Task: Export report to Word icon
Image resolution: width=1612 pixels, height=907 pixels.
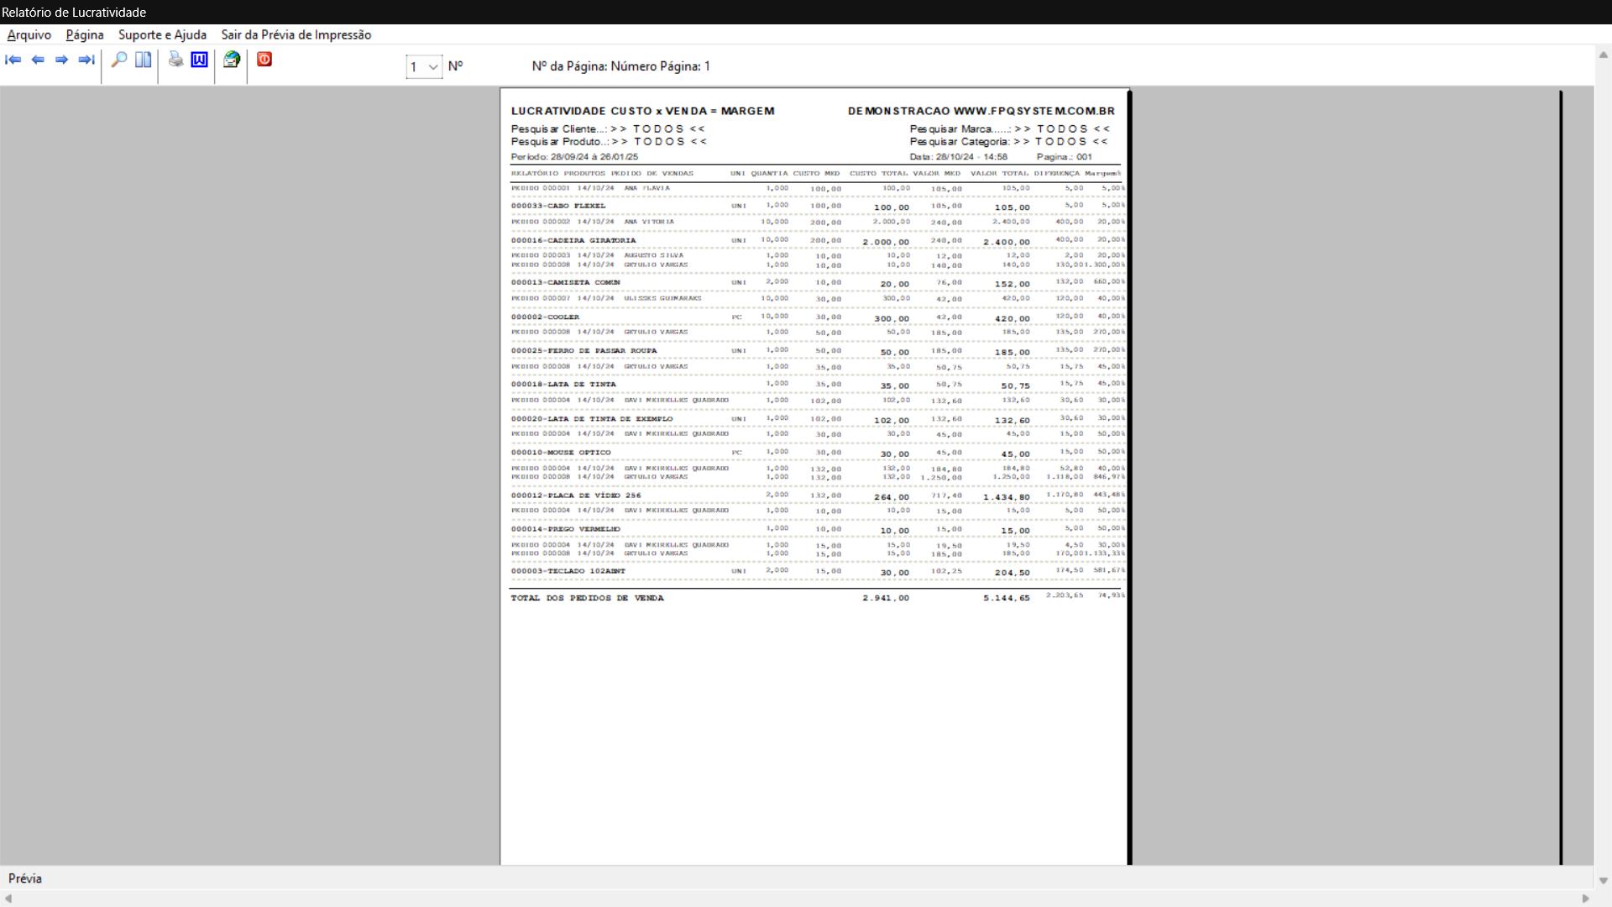Action: click(x=199, y=60)
